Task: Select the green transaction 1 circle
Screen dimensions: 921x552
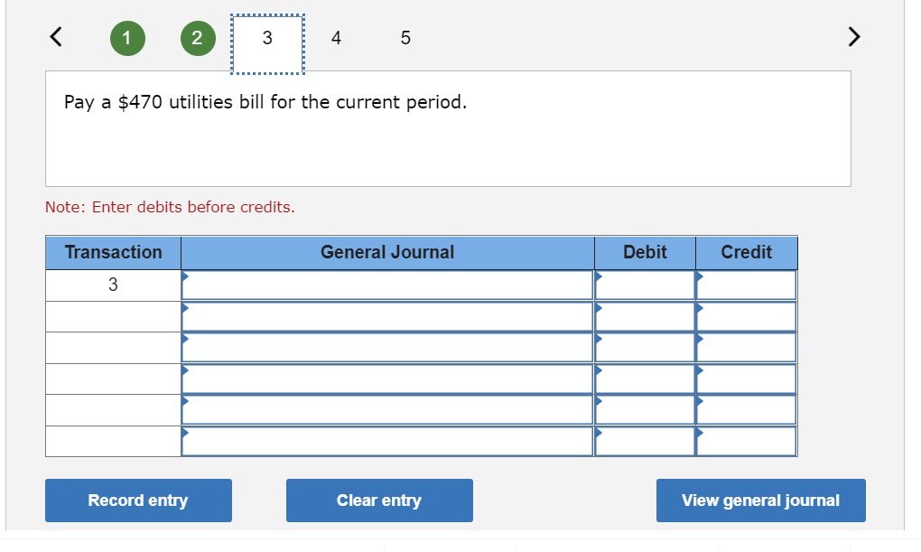Action: tap(127, 38)
